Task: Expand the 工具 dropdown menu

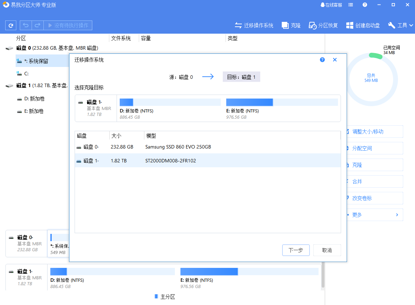Action: tap(400, 25)
